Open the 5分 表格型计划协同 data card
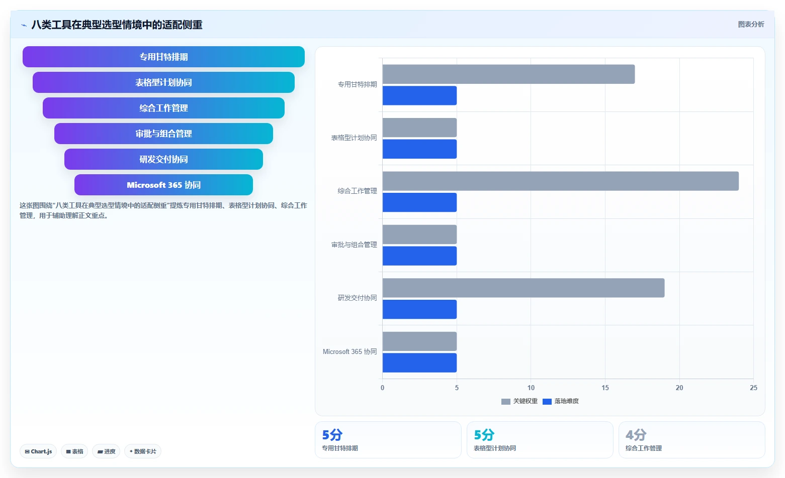The width and height of the screenshot is (785, 478). [540, 440]
